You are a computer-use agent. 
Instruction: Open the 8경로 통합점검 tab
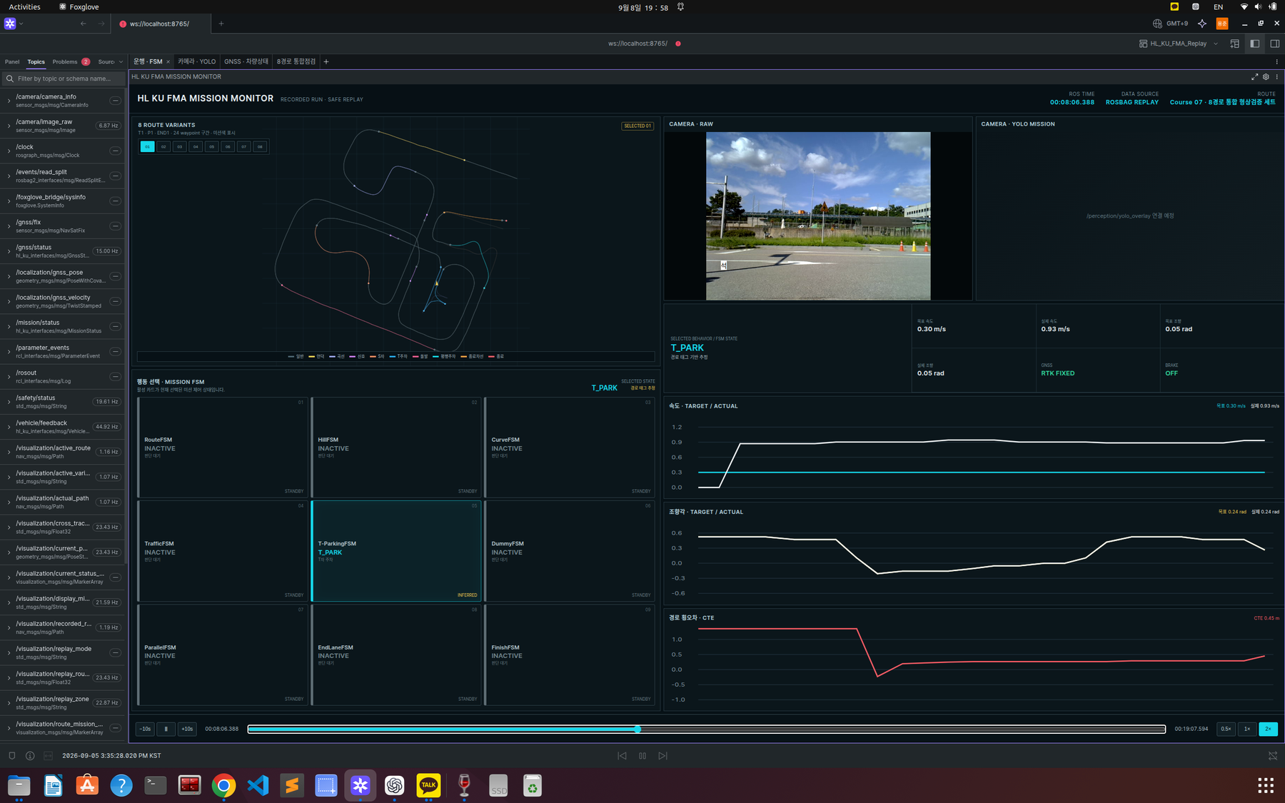296,61
